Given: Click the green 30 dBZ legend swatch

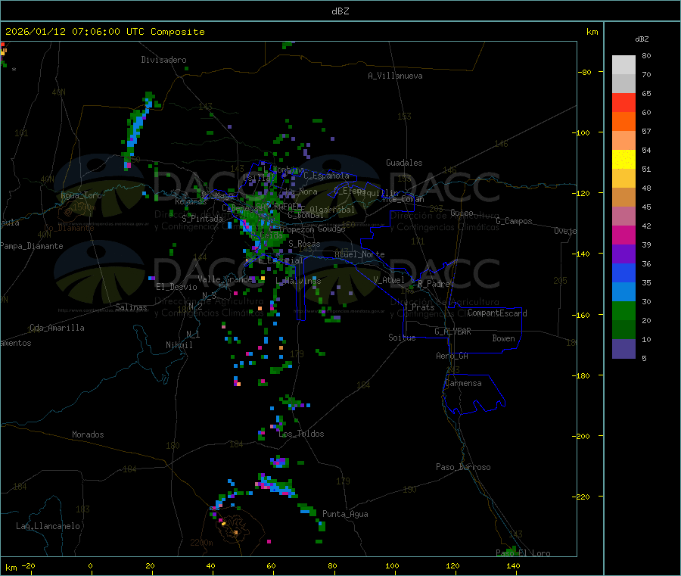Looking at the screenshot, I should tap(623, 310).
